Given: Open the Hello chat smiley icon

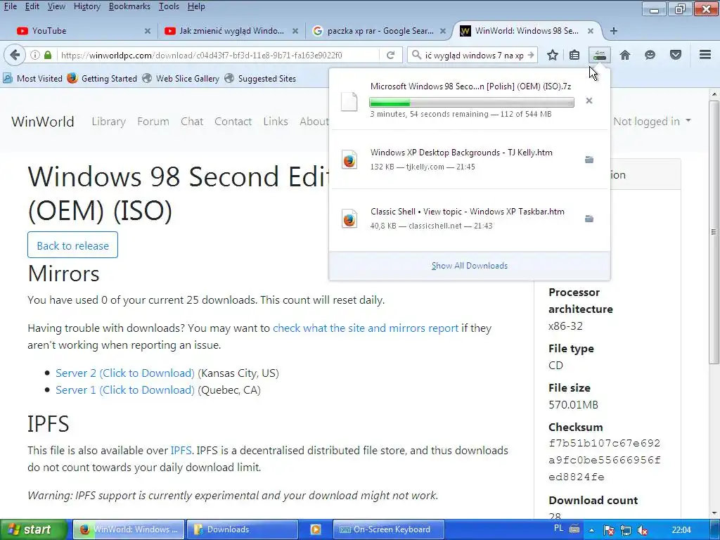Looking at the screenshot, I should click(x=650, y=55).
